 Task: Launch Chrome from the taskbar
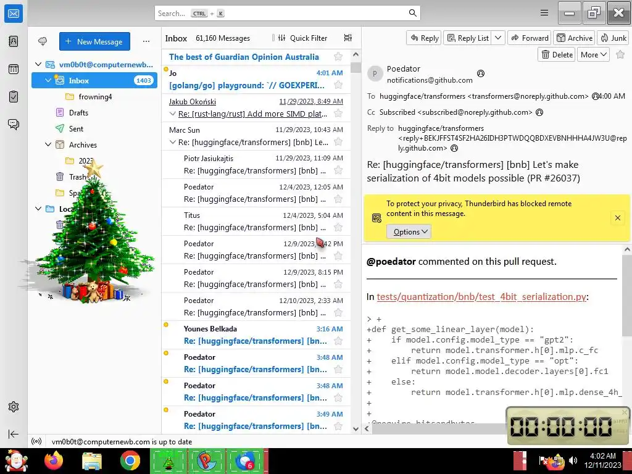point(130,460)
